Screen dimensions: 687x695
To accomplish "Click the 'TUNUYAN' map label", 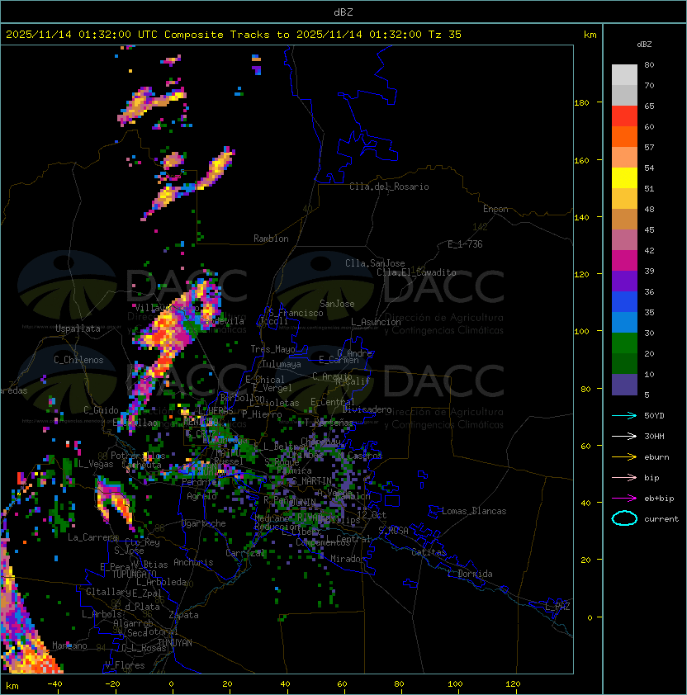I will tap(175, 643).
